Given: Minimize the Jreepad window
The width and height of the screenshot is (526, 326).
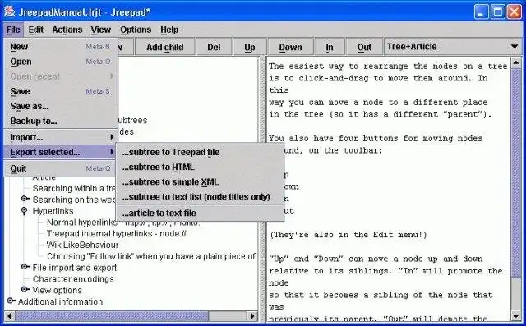Looking at the screenshot, I should click(x=481, y=12).
